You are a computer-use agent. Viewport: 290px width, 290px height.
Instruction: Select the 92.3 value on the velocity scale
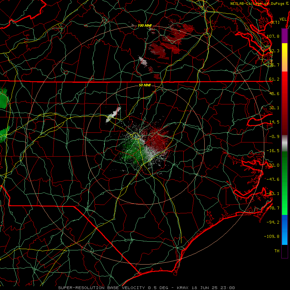point(274,51)
